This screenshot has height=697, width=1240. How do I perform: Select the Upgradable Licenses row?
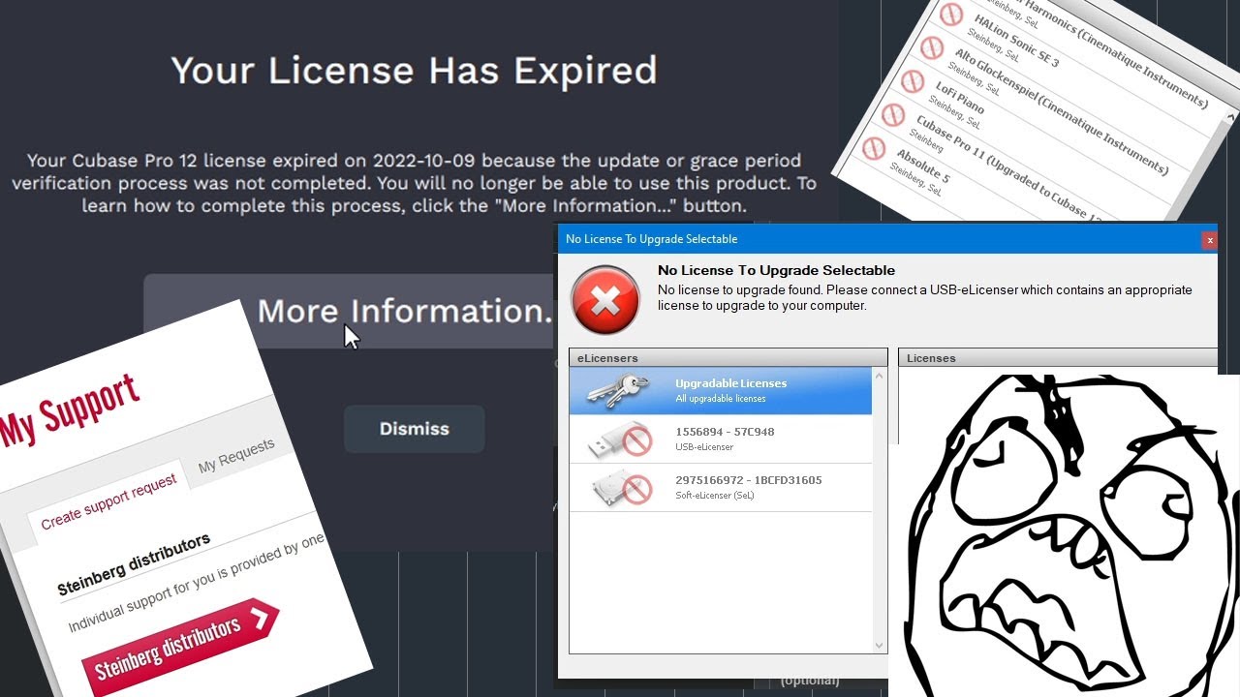(x=721, y=391)
